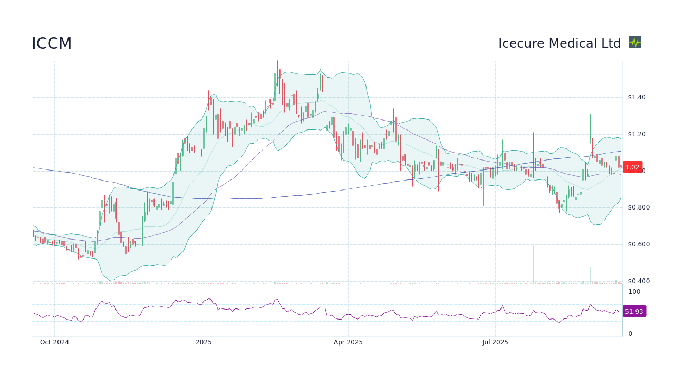Click the Icecure Medical Ltd company name

560,43
